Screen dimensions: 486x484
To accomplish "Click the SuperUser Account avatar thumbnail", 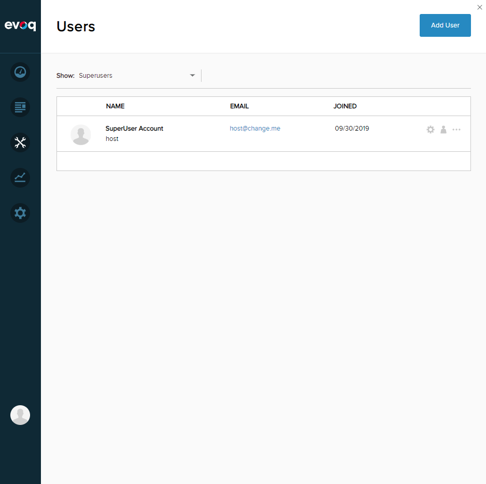I will point(81,135).
